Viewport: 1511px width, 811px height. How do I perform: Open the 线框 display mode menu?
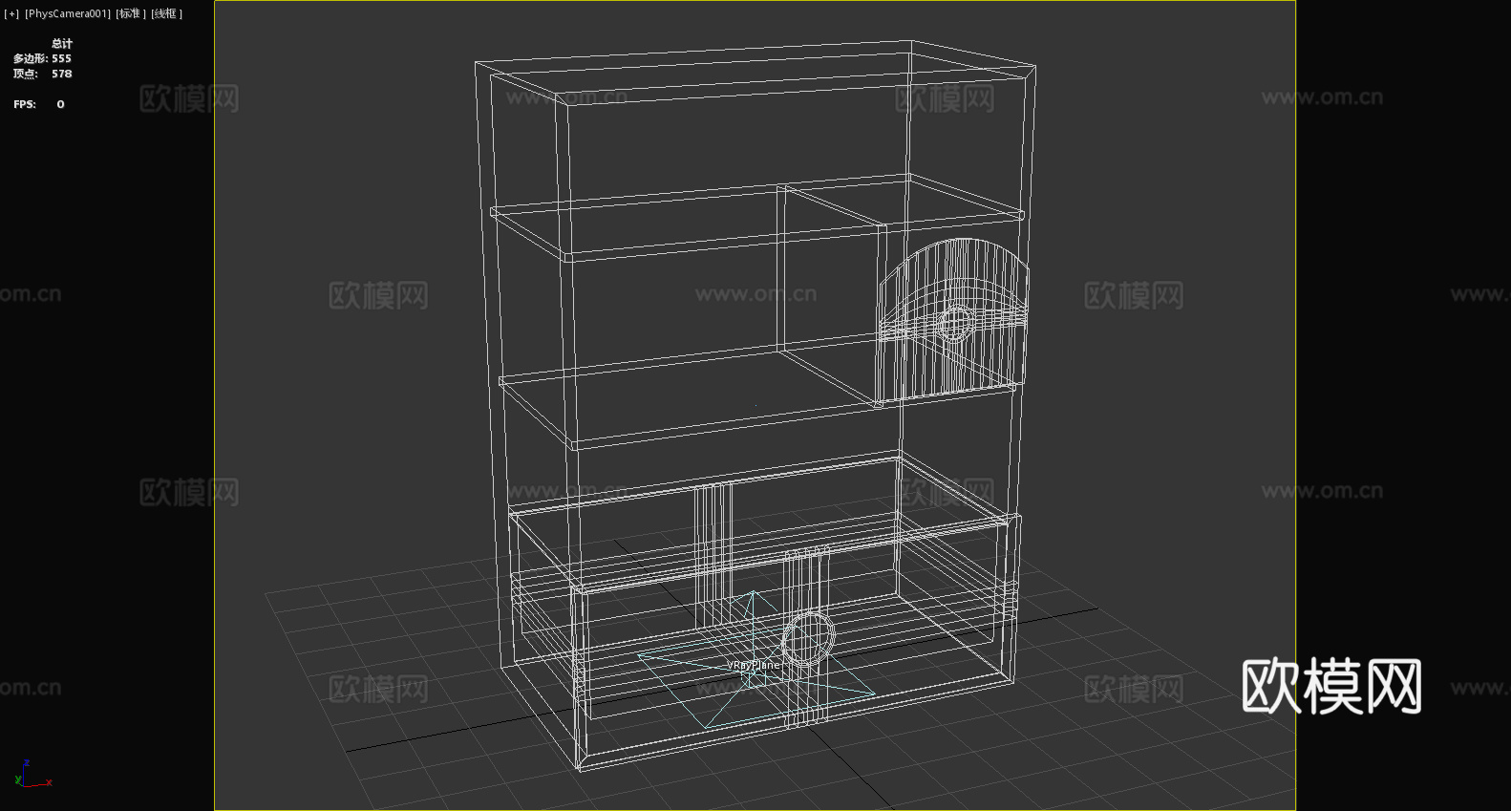[x=166, y=13]
